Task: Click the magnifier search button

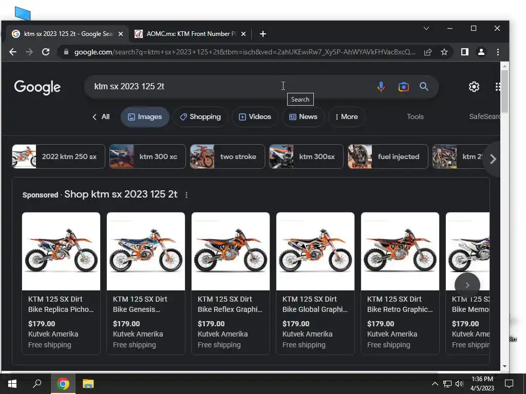Action: coord(424,87)
